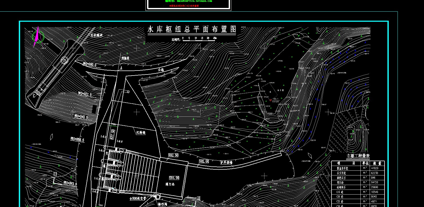Select the 消力池 stilling basin label
424x207 pixels.
coord(170,184)
